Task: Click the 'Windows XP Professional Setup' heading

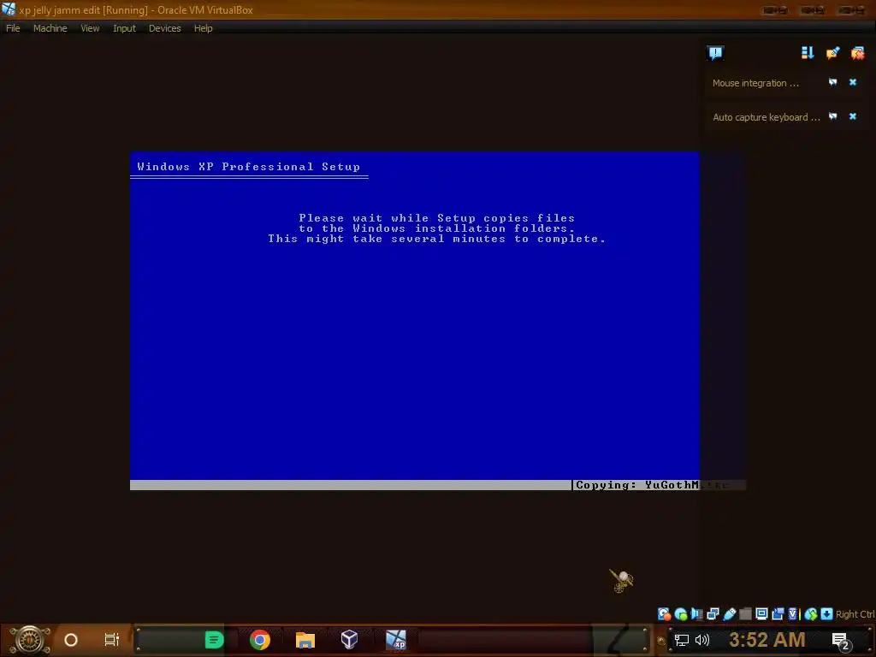Action: coord(249,167)
